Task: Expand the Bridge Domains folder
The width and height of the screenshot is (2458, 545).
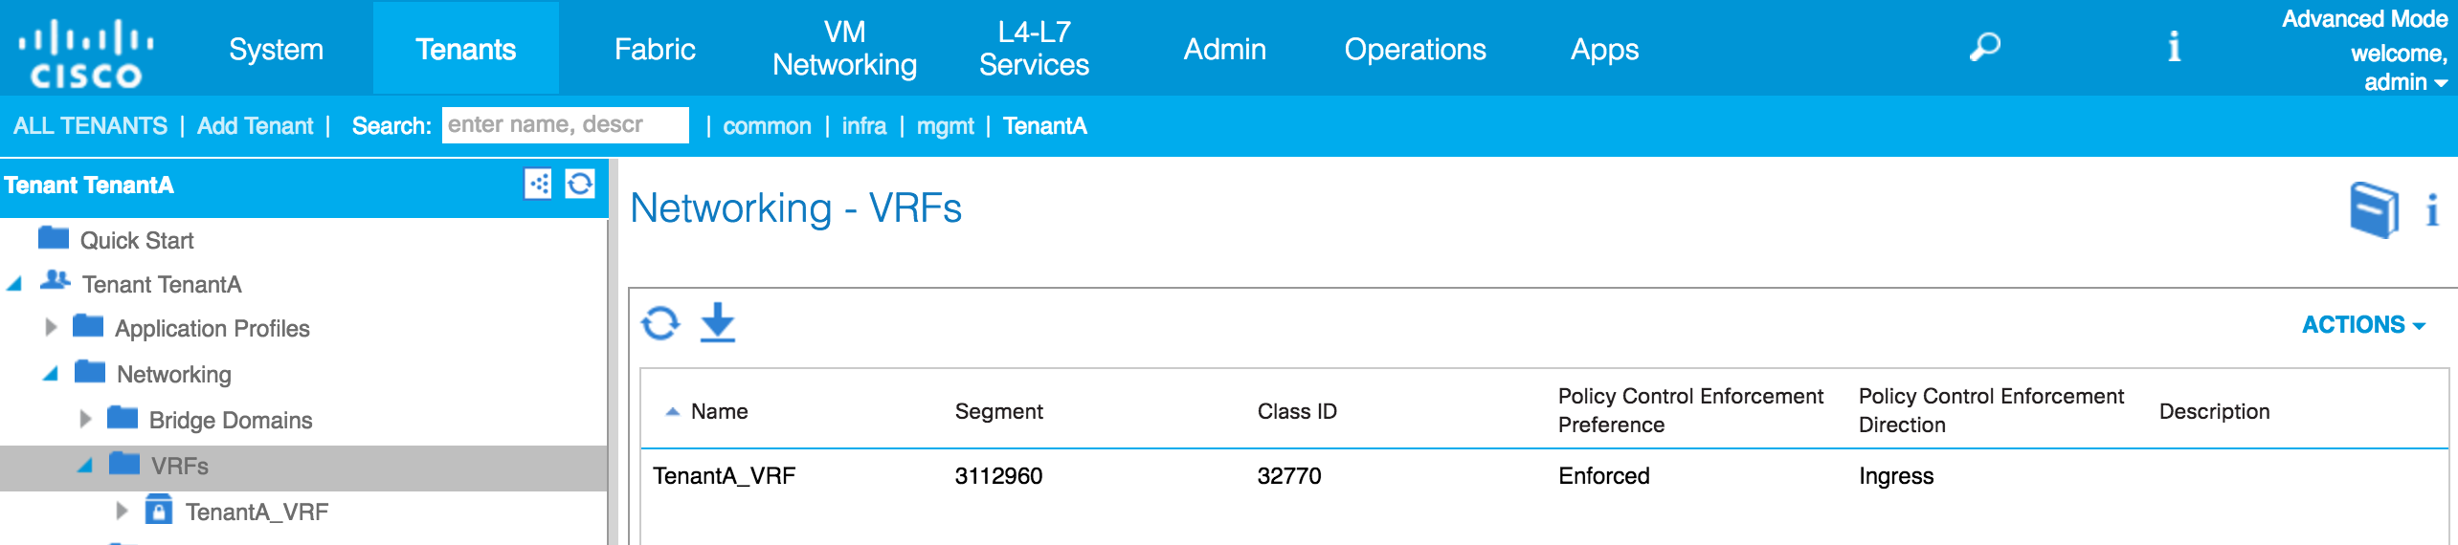Action: coord(86,420)
